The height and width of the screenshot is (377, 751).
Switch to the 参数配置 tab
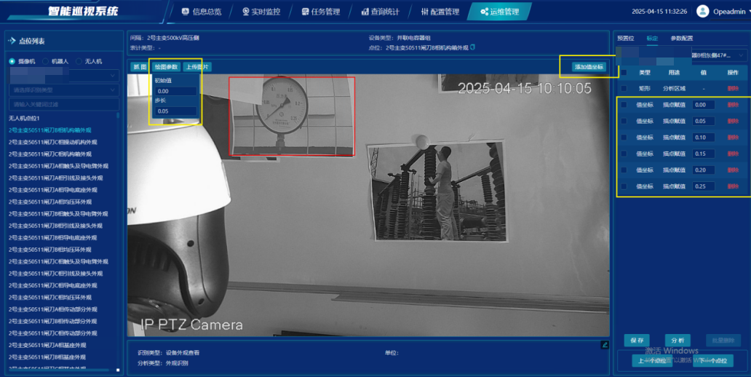coord(682,38)
